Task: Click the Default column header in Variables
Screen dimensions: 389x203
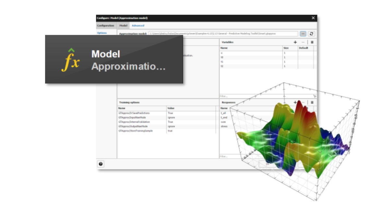Action: click(x=306, y=48)
